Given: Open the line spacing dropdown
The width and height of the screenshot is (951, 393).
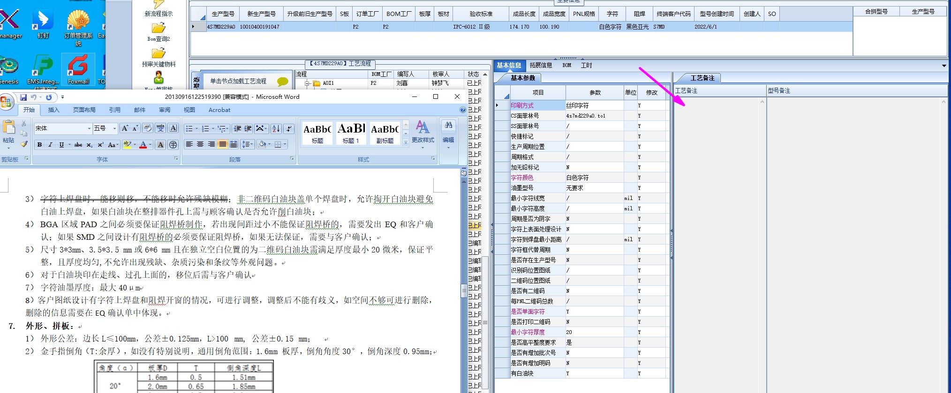Looking at the screenshot, I should (247, 144).
